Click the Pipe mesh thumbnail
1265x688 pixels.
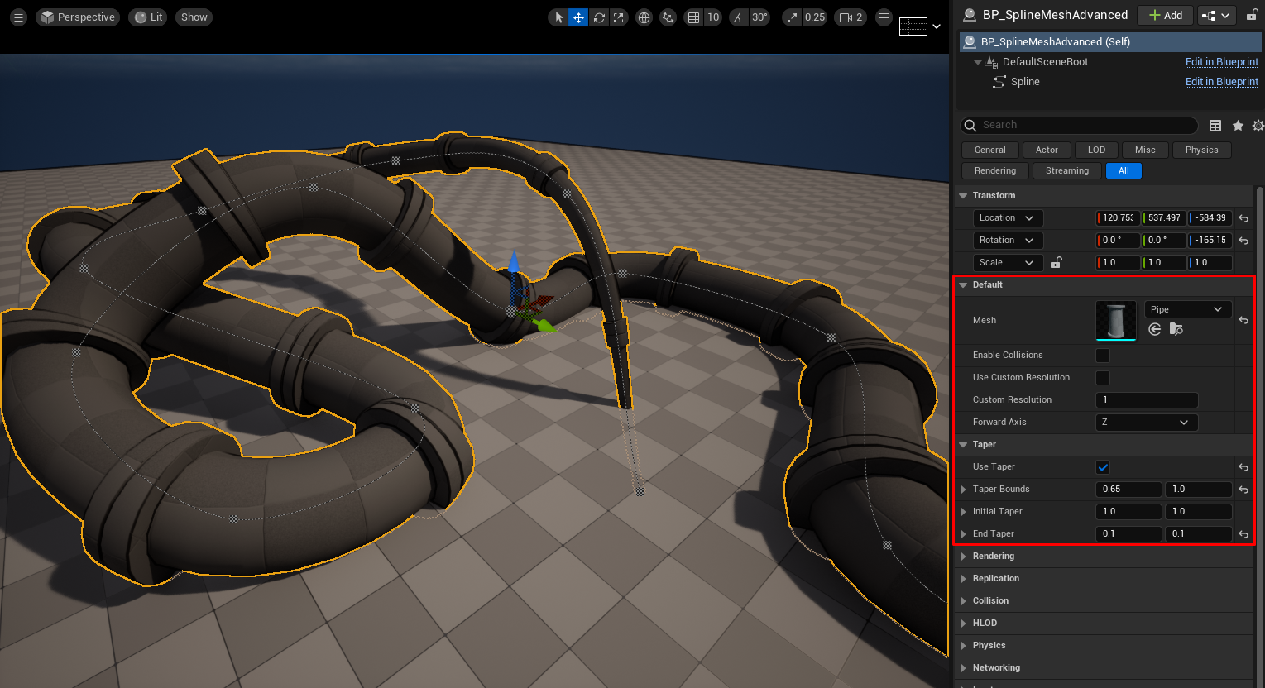1115,320
